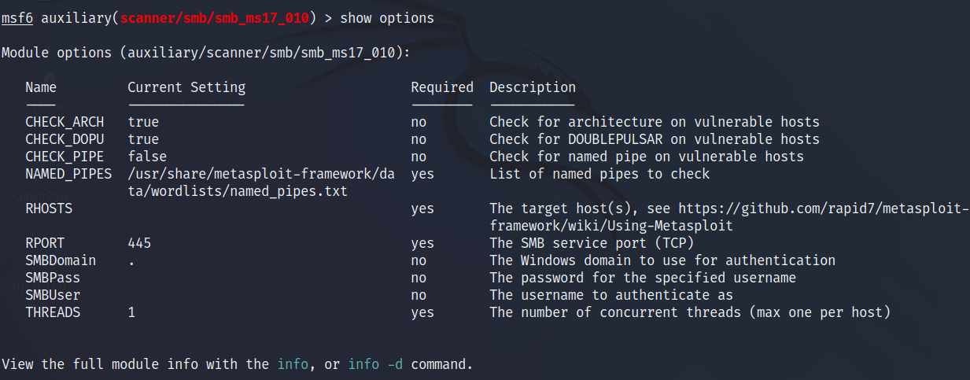Click the typed 'show options' command
970x380 pixels.
tap(386, 18)
